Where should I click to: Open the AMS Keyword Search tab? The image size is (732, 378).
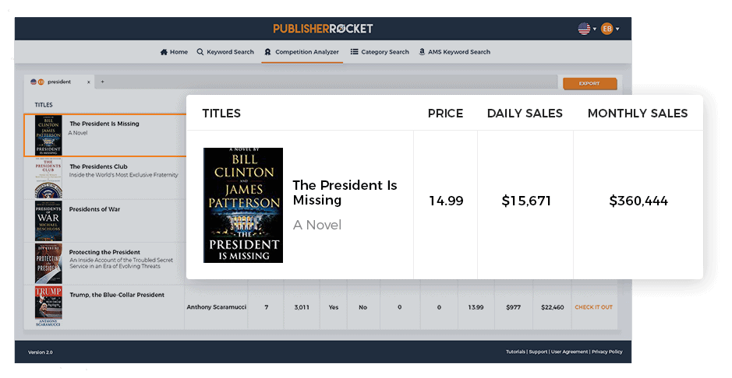click(x=454, y=51)
